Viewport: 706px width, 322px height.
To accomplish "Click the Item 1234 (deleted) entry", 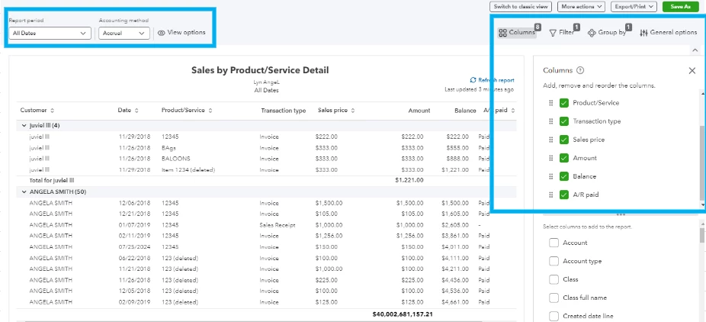I will point(188,170).
